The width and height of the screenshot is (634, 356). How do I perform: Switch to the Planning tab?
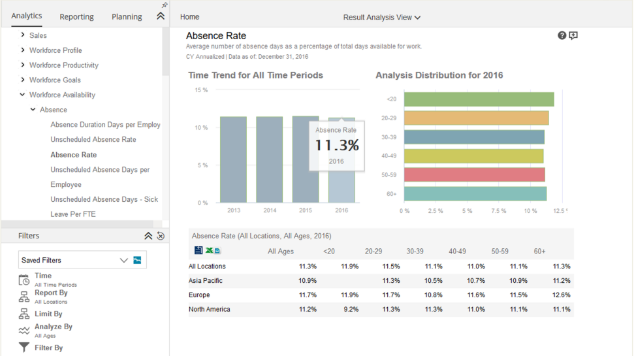click(127, 16)
